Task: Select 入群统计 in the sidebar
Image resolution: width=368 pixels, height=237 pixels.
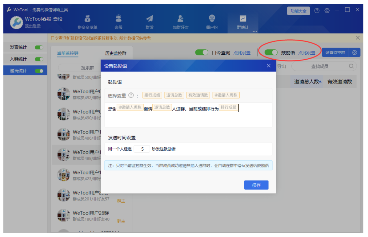Action: click(x=18, y=59)
